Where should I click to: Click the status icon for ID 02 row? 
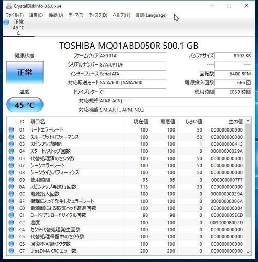click(11, 137)
